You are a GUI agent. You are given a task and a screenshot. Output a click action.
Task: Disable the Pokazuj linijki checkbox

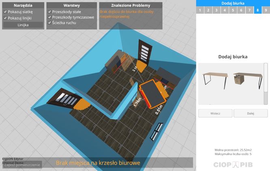click(x=5, y=17)
